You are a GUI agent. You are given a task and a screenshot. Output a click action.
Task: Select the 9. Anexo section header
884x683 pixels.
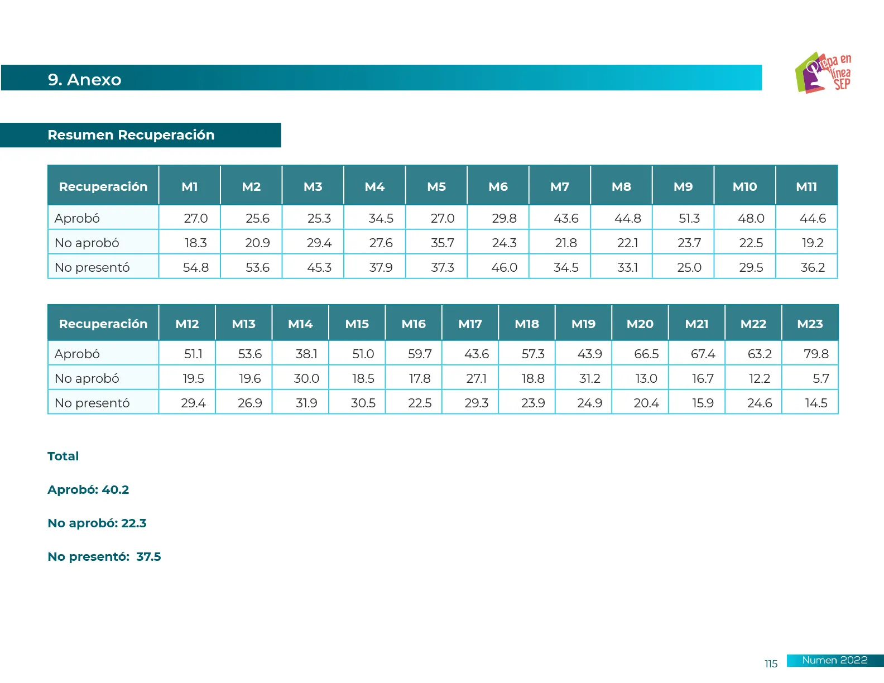85,79
